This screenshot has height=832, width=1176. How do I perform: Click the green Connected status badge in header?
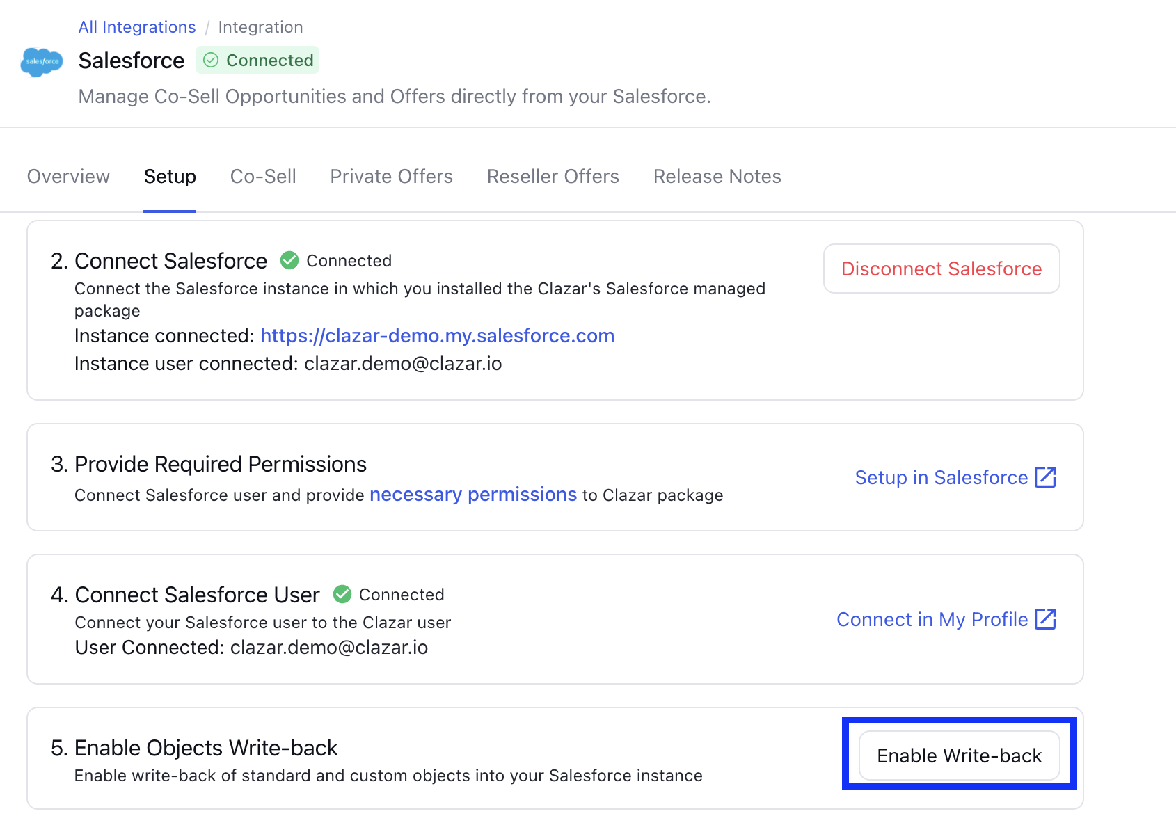(x=257, y=61)
